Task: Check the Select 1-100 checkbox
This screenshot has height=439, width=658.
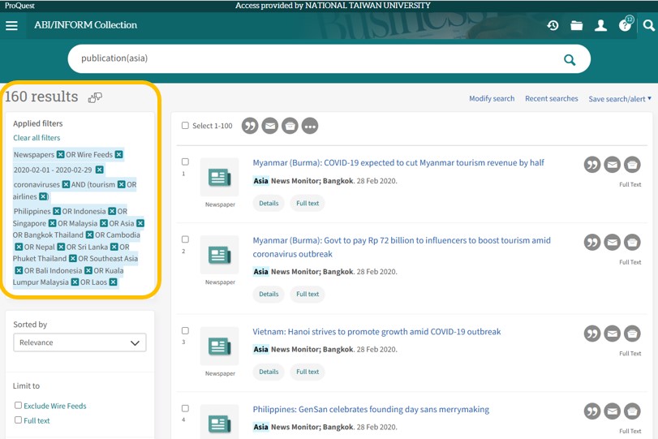Action: click(185, 126)
